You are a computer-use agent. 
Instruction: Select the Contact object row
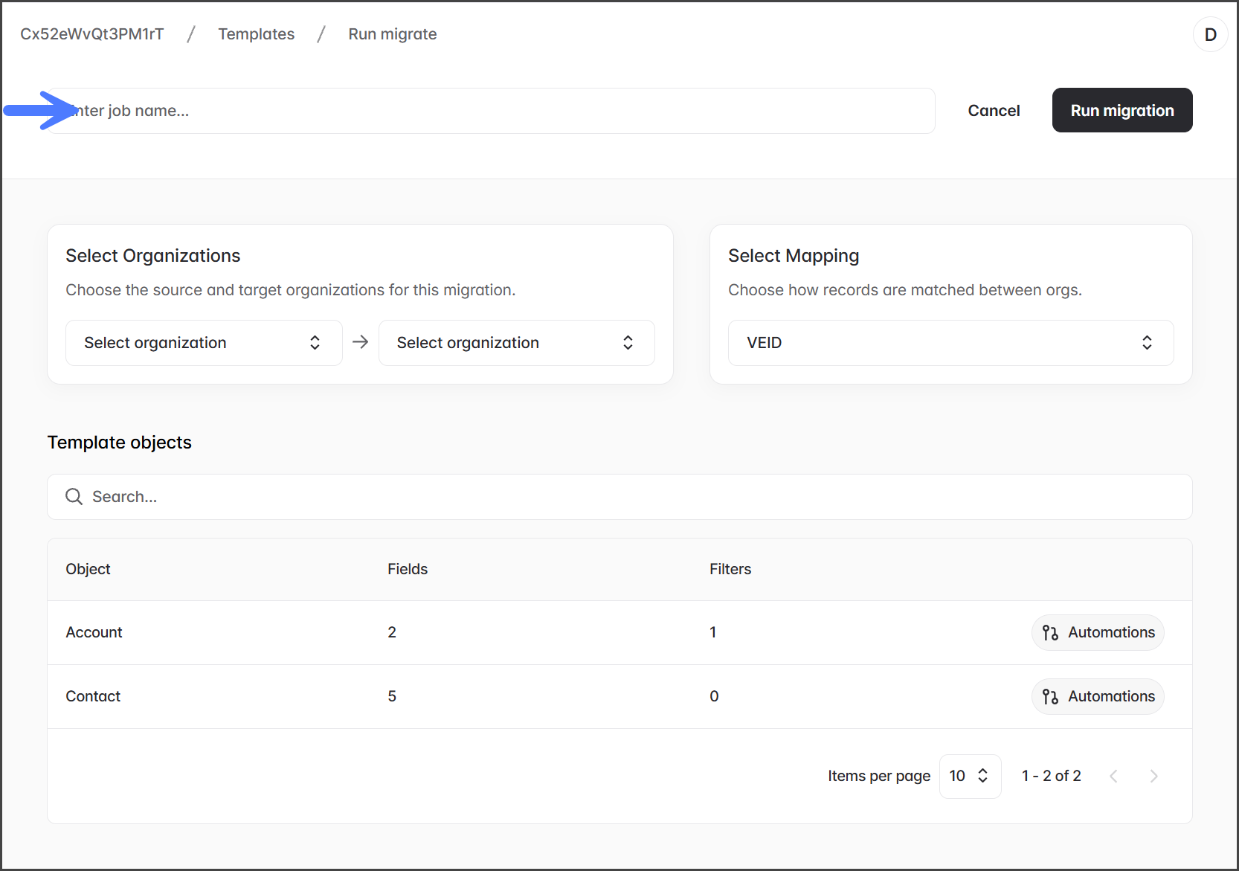[93, 697]
